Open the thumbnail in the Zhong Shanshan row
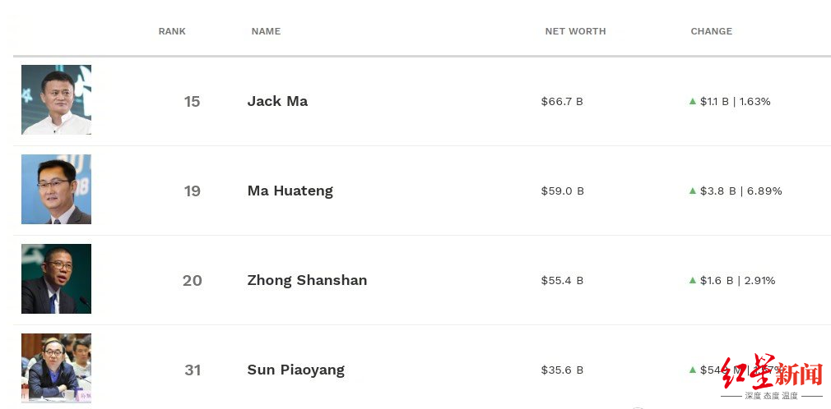 pyautogui.click(x=56, y=278)
